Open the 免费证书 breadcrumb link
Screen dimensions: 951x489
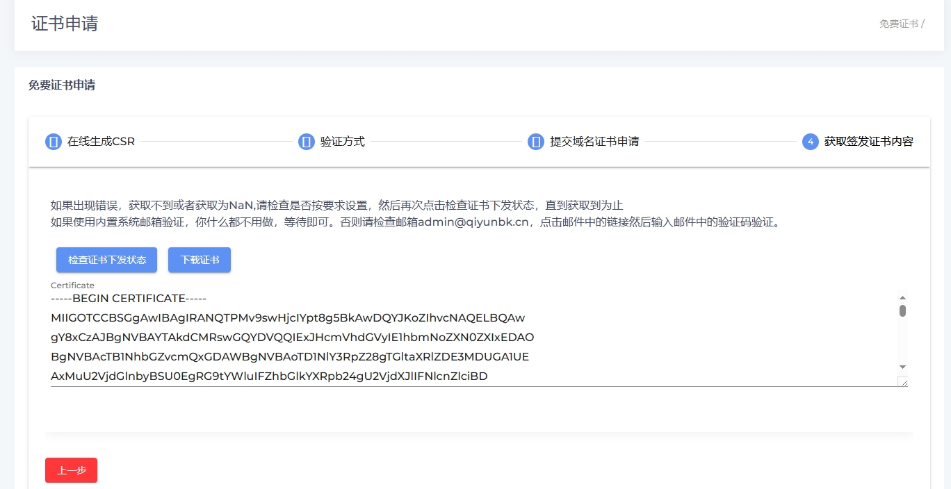(x=898, y=24)
